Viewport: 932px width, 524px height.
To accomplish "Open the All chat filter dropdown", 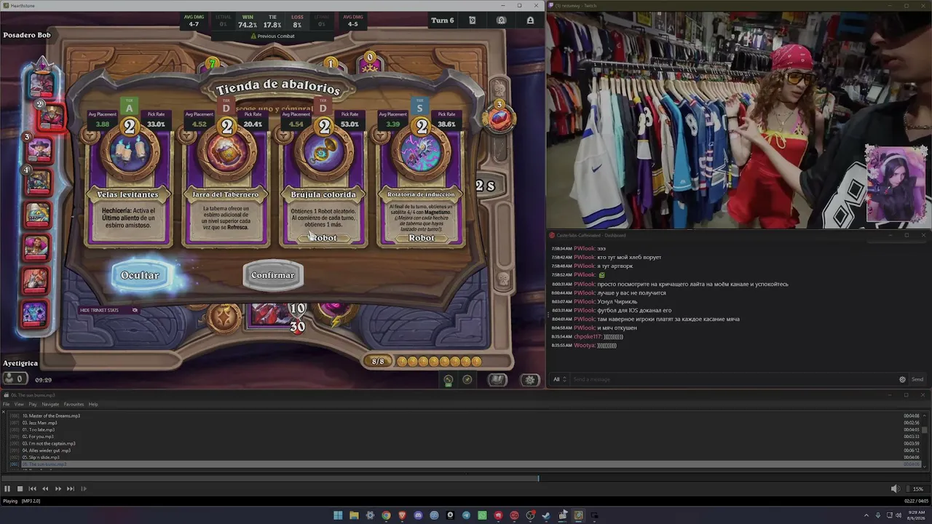I will [x=559, y=379].
